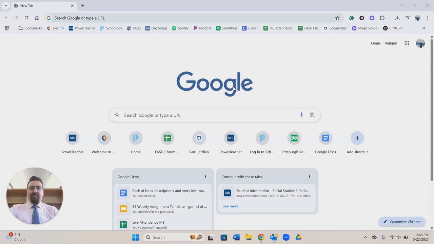The height and width of the screenshot is (244, 434).
Task: Click the Add shortcut button
Action: tap(357, 143)
